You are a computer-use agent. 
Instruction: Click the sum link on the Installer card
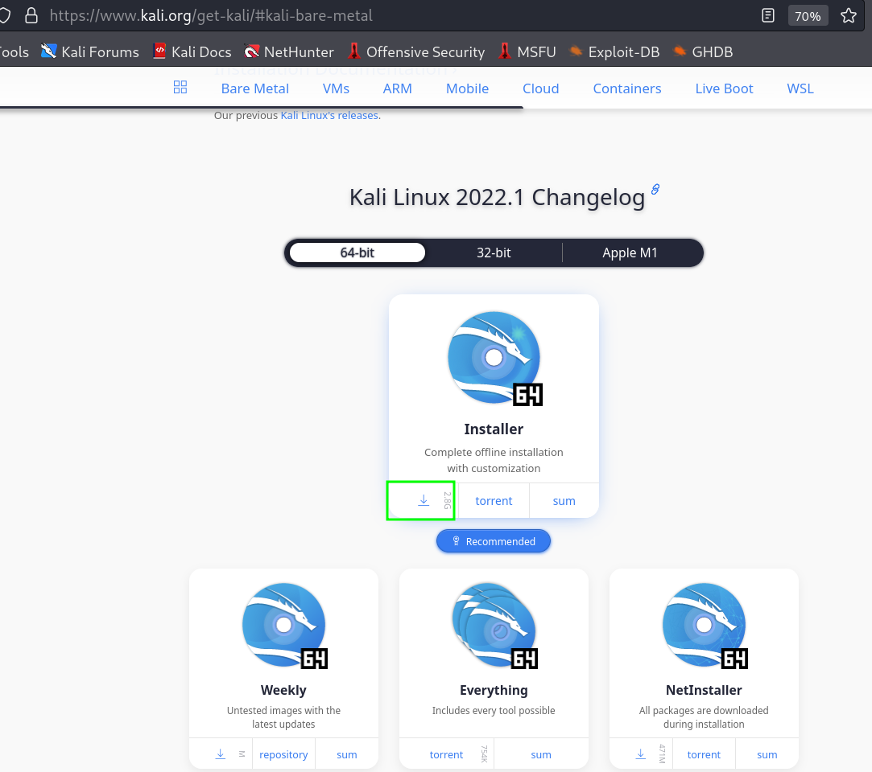pos(564,500)
